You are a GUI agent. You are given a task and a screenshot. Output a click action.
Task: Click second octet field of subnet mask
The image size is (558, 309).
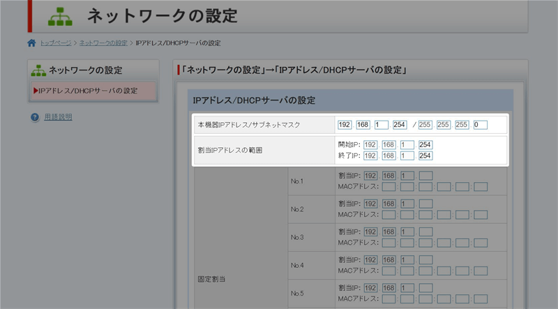(x=444, y=125)
